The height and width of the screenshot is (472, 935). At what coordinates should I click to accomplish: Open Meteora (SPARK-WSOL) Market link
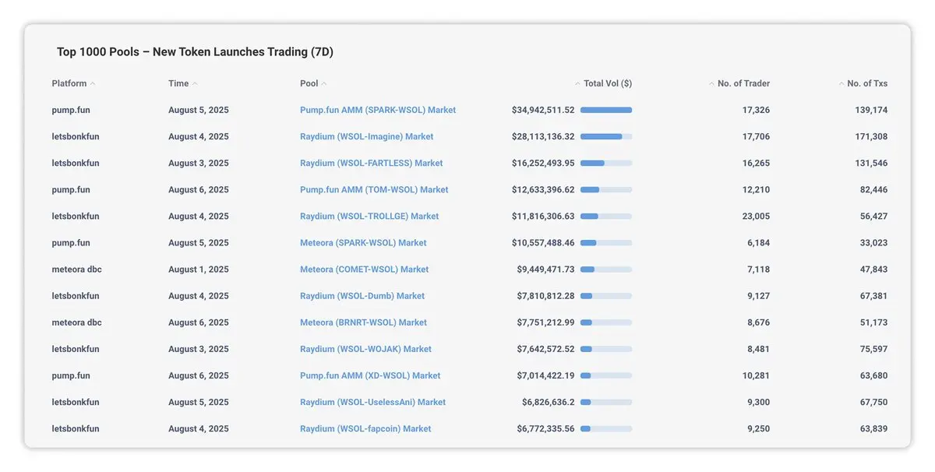(363, 243)
